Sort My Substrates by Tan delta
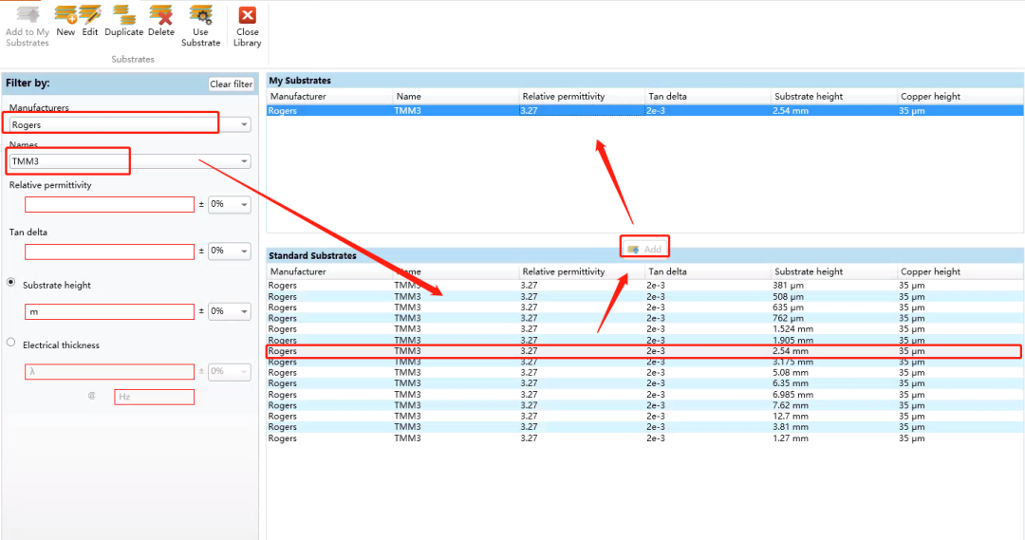Viewport: 1025px width, 540px height. [x=708, y=96]
